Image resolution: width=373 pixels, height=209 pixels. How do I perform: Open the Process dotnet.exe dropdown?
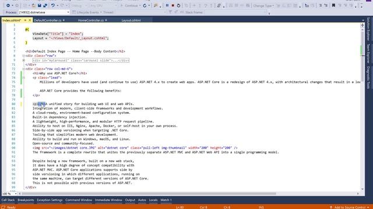coord(68,12)
